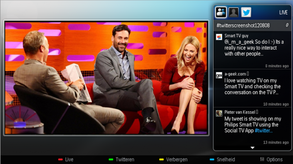This screenshot has height=164, width=293.
Task: Follow the #twitter hashtag link
Action: point(264,130)
